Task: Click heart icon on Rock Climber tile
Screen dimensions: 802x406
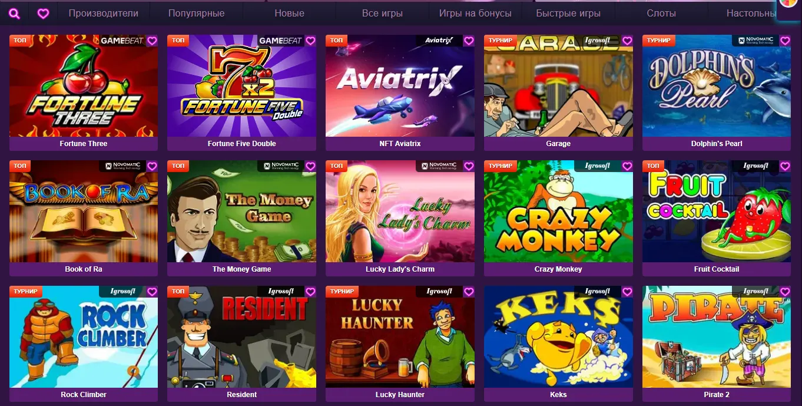Action: 152,292
